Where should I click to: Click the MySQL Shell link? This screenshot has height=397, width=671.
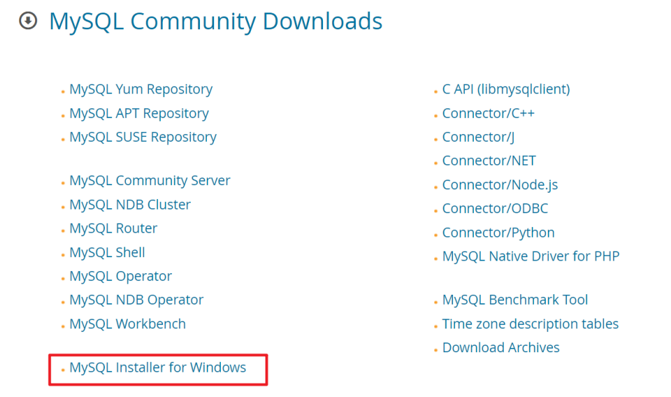click(108, 252)
